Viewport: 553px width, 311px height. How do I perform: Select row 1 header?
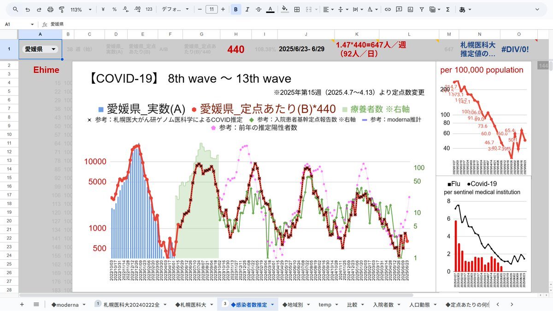[9, 49]
